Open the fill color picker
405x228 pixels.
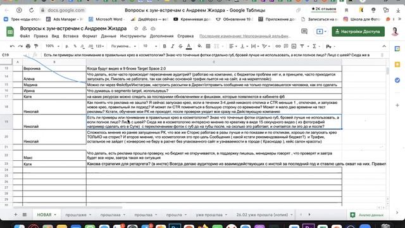(199, 46)
